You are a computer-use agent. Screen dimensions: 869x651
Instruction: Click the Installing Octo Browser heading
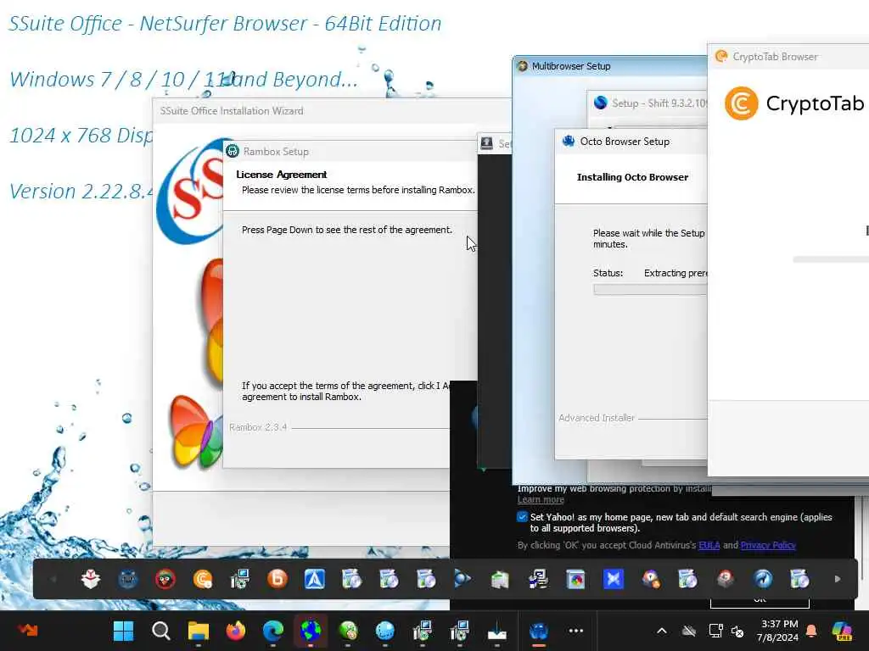coord(632,177)
